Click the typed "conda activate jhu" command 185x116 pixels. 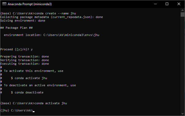pos(51,103)
